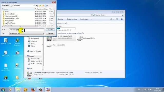Show more Explorer toolbar commands chevron
Viewport: 164px width, 92px height.
(x=91, y=19)
